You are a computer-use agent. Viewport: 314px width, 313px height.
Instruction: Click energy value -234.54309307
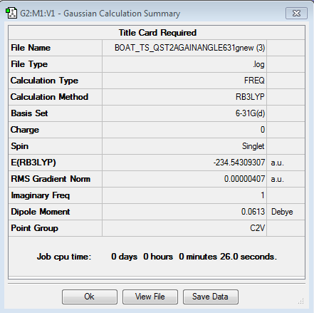point(239,163)
